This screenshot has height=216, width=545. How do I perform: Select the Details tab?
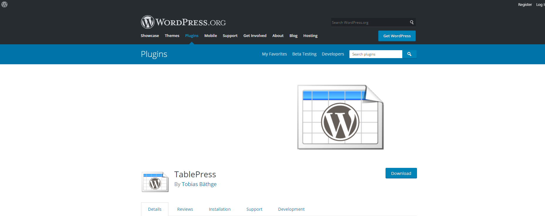pos(155,209)
